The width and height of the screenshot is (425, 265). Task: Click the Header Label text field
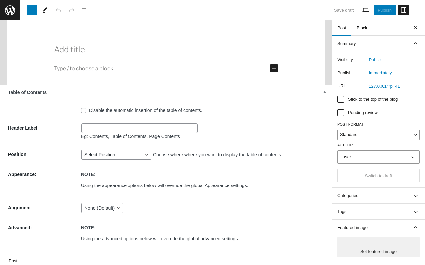(139, 128)
